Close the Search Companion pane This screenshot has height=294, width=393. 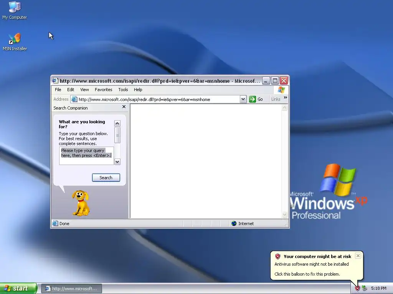click(x=124, y=107)
